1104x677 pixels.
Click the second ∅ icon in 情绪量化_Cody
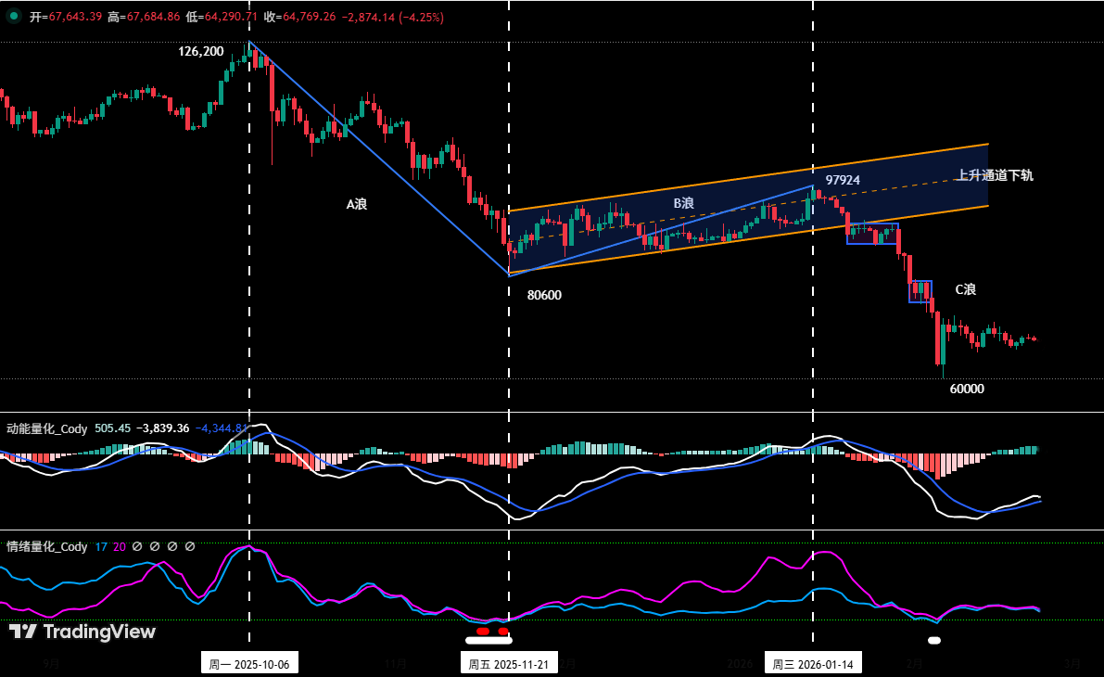pos(154,547)
